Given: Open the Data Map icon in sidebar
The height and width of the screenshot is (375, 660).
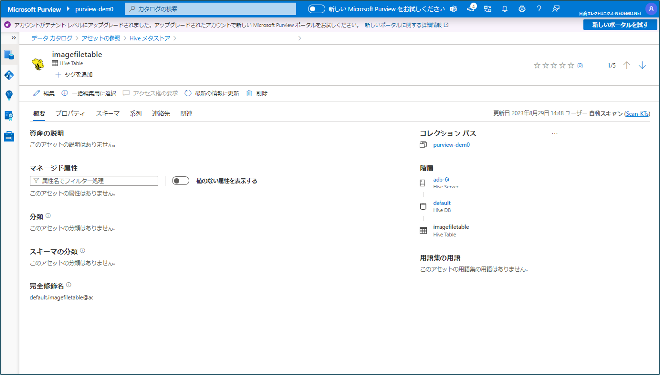Looking at the screenshot, I should coord(9,75).
